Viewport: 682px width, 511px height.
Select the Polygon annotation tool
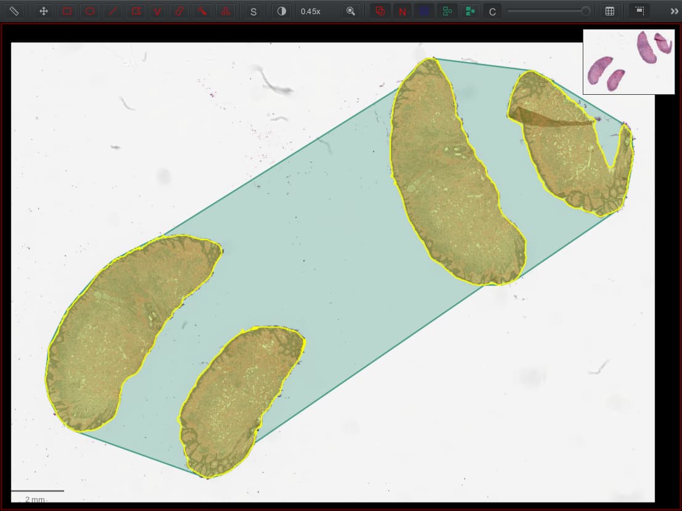tap(136, 10)
